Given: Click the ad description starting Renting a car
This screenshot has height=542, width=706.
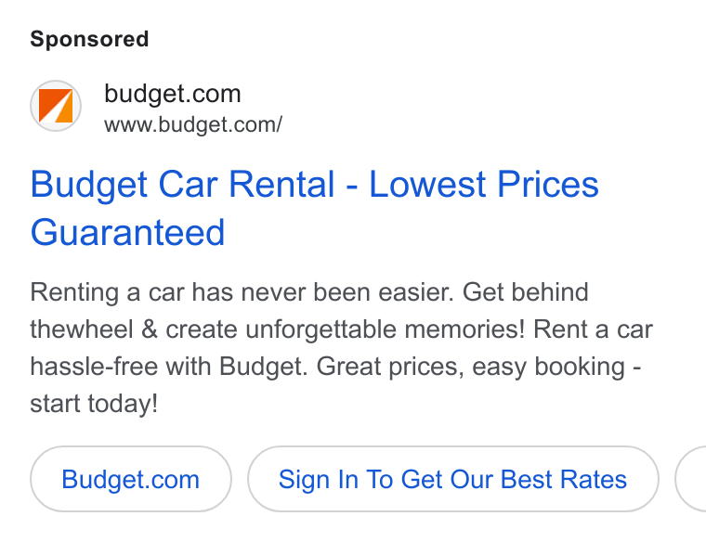Looking at the screenshot, I should pyautogui.click(x=341, y=347).
